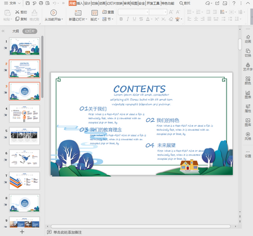Click the Reset (重置) slide button
Image resolution: width=253 pixels, height=236 pixels.
(x=108, y=12)
